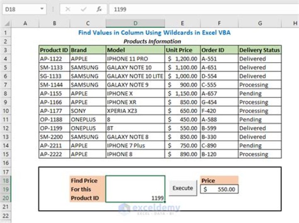The width and height of the screenshot is (299, 223).
Task: Click the Select All corner triangle
Action: pos(7,23)
